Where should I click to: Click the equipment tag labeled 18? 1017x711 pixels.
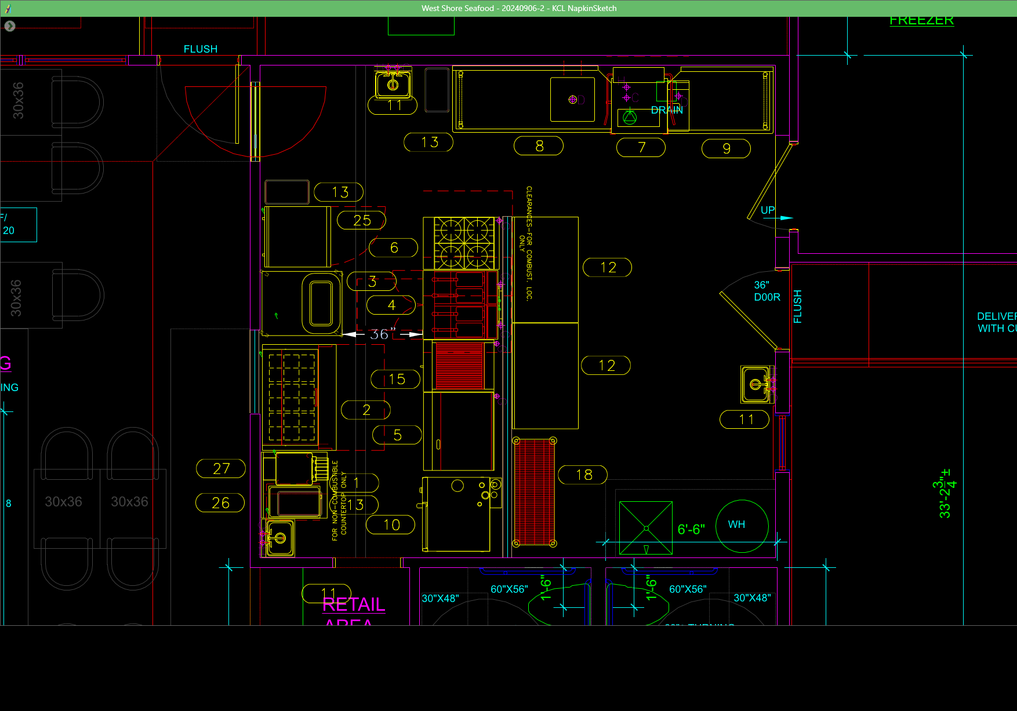[583, 475]
